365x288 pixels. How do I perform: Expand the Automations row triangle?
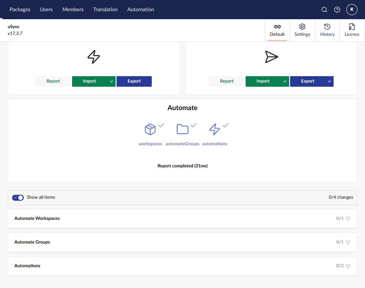click(x=348, y=266)
